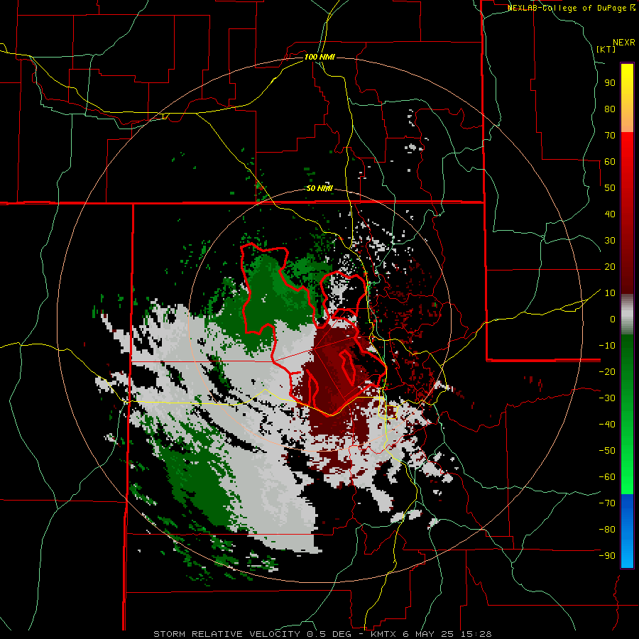Click the 90 value on velocity scale
Viewport: 639px width, 639px height.
point(610,83)
